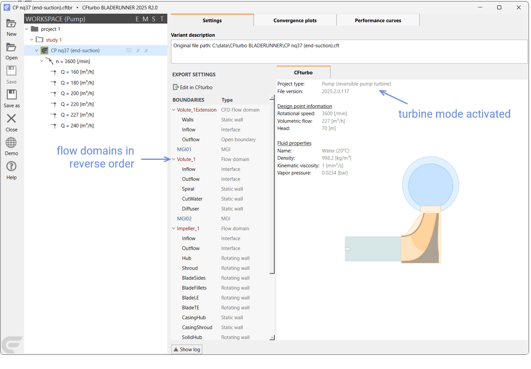This screenshot has width=531, height=369.
Task: Switch to the Performance curves tab
Action: (x=378, y=20)
